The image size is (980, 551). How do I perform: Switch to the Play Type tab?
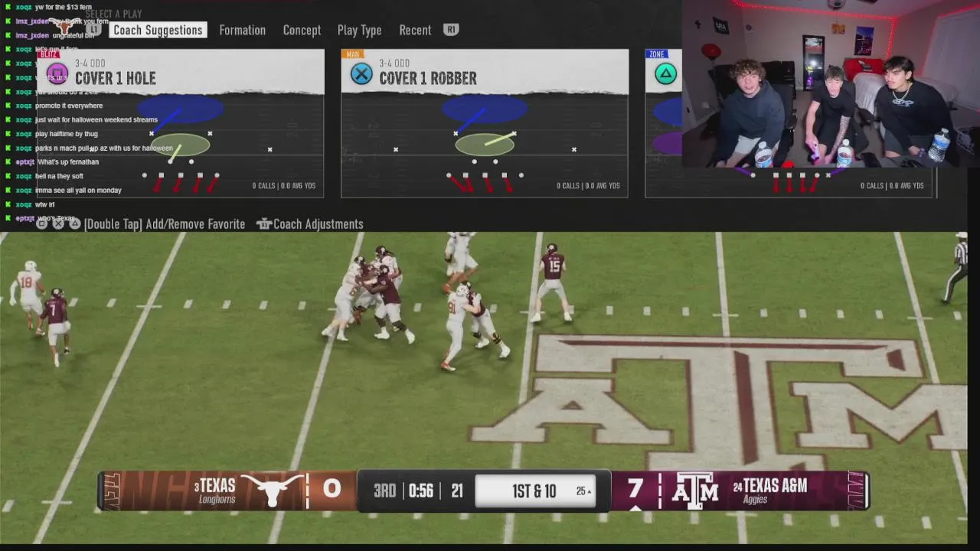point(359,30)
